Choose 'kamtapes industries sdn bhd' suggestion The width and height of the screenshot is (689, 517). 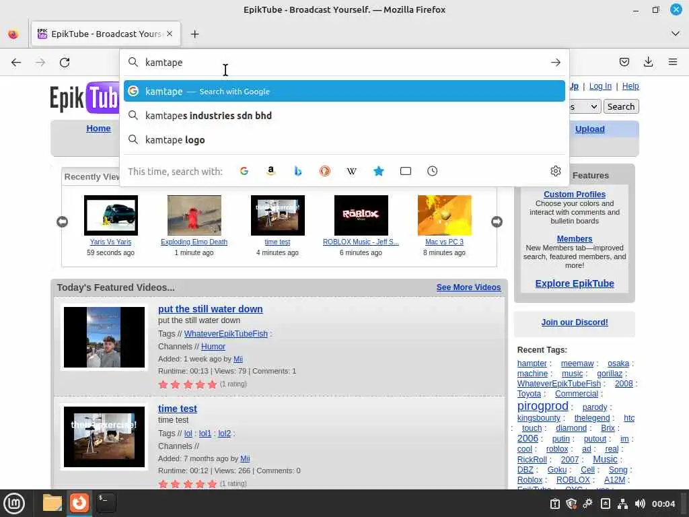pyautogui.click(x=344, y=116)
